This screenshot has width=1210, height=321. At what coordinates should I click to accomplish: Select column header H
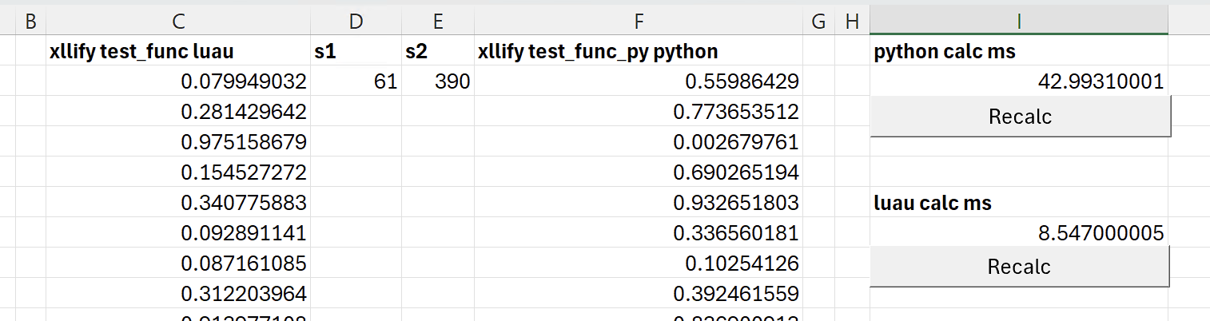coord(851,22)
